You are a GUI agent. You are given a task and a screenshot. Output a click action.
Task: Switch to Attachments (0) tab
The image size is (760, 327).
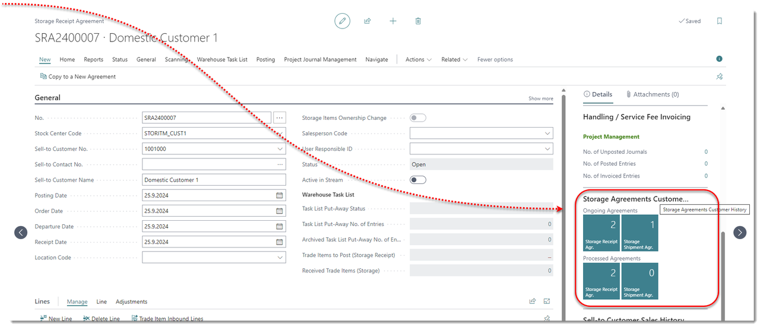pos(652,94)
